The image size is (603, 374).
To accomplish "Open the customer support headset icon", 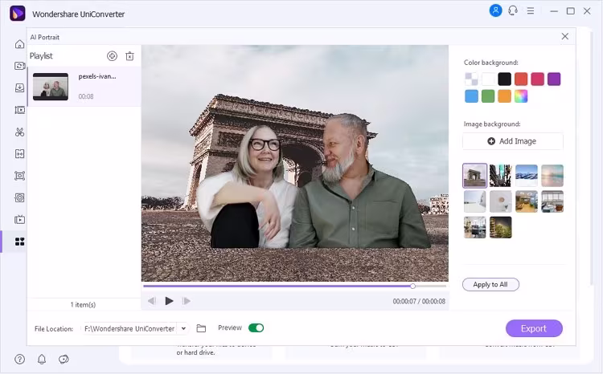I will (513, 10).
